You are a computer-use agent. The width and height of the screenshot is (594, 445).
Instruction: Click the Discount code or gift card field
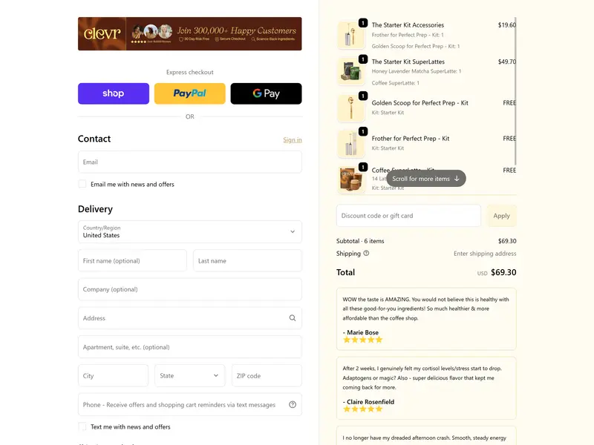[408, 216]
